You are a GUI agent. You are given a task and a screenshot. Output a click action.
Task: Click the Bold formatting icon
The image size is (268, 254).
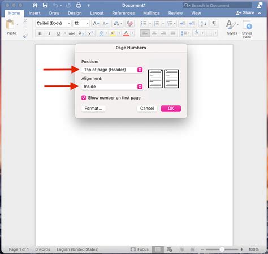coord(40,33)
